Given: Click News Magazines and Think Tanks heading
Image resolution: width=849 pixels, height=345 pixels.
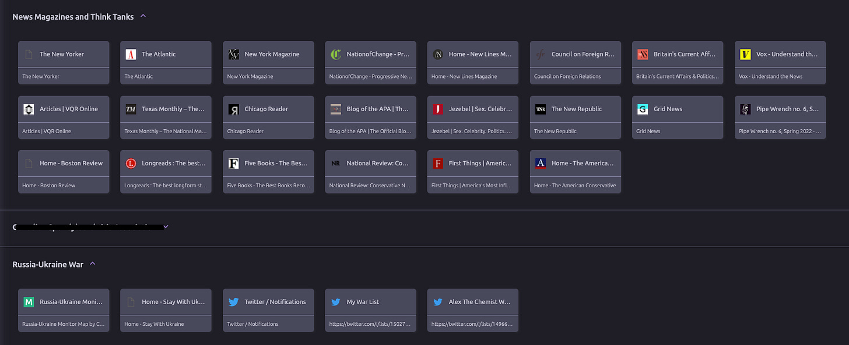Looking at the screenshot, I should (x=73, y=16).
